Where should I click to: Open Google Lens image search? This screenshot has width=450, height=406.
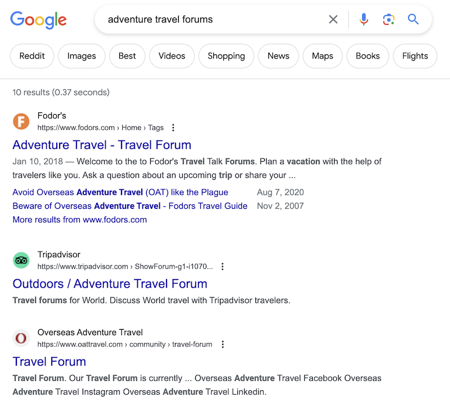tap(388, 19)
